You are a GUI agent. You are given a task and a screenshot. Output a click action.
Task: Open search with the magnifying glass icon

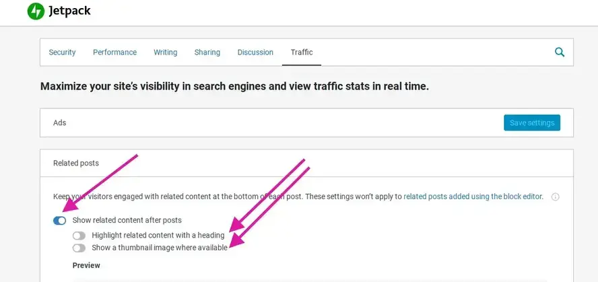(559, 52)
